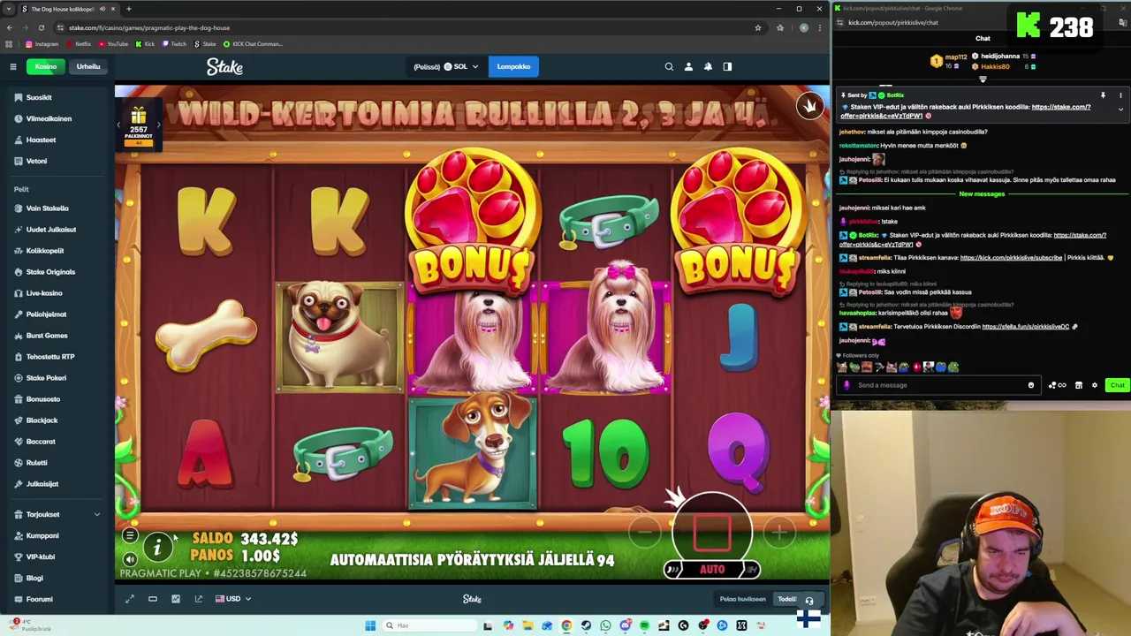Open the Stake notifications bell

point(708,66)
